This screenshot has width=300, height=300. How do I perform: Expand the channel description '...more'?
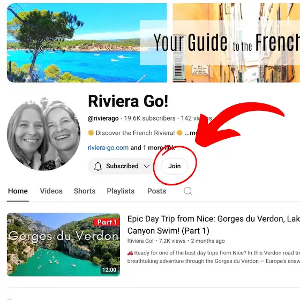point(191,133)
